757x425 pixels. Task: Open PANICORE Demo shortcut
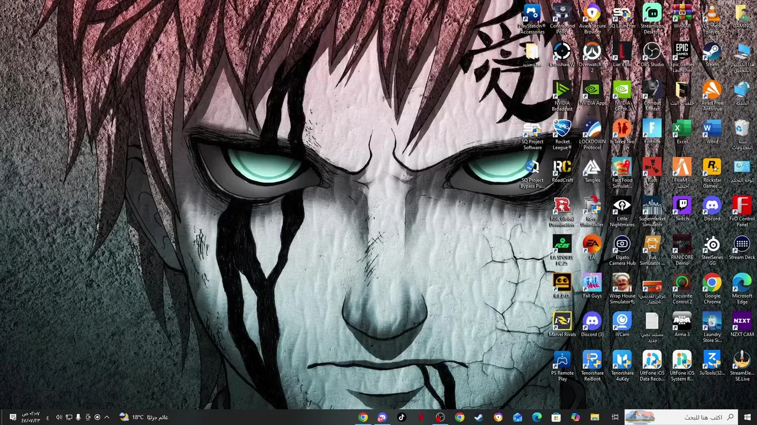click(x=682, y=250)
